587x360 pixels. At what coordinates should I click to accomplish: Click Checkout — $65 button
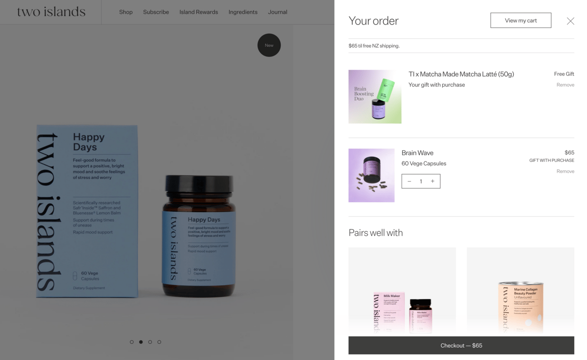(x=461, y=345)
